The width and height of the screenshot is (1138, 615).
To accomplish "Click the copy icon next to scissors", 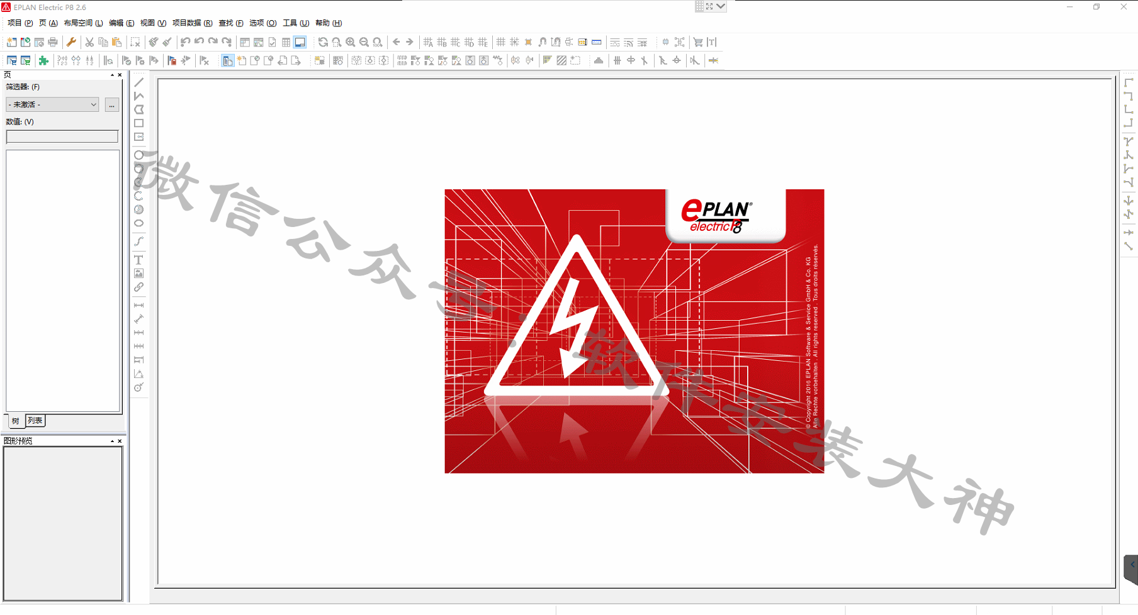I will [103, 42].
